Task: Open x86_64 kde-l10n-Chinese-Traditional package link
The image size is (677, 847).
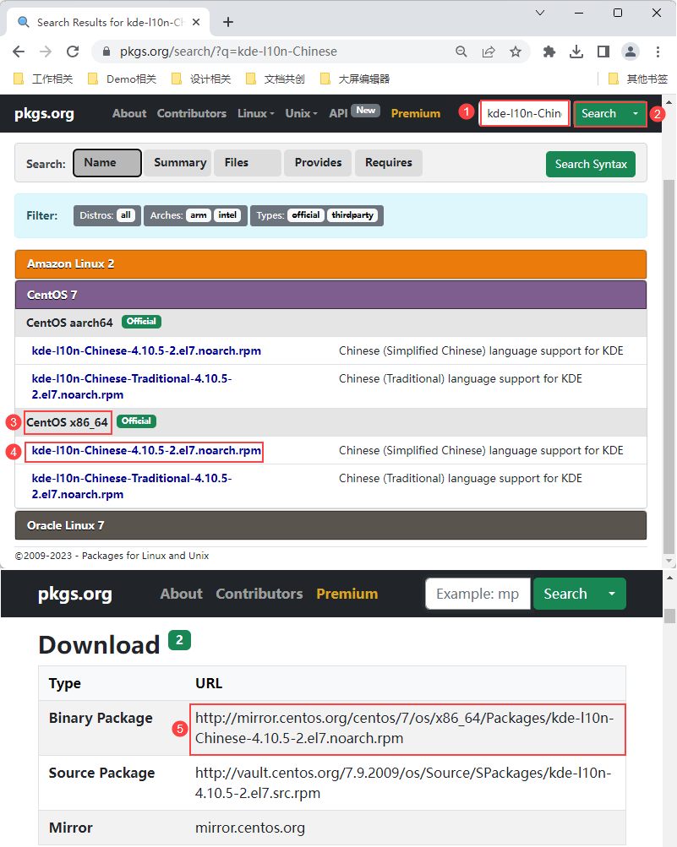Action: click(131, 486)
